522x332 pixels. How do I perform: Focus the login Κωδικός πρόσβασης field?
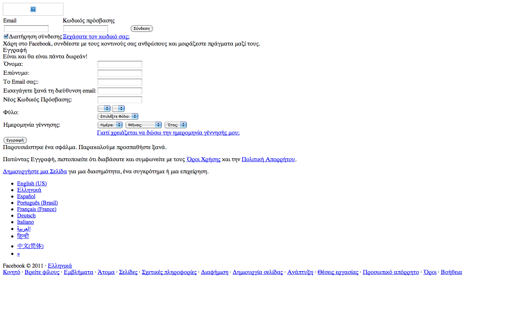point(86,28)
